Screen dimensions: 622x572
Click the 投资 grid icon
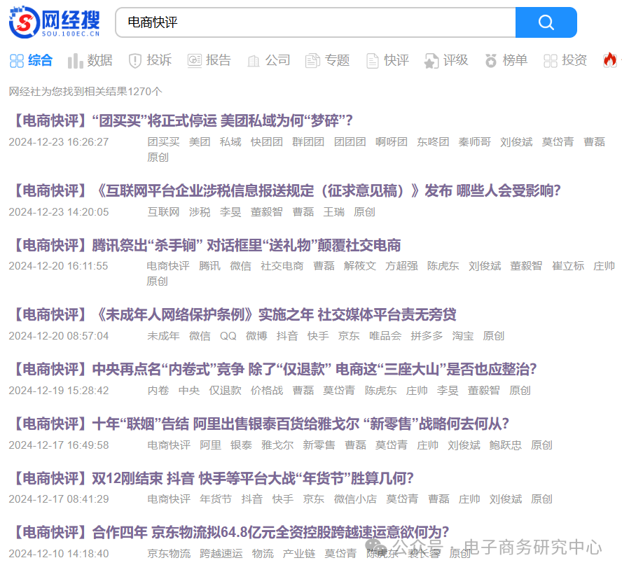pos(551,60)
